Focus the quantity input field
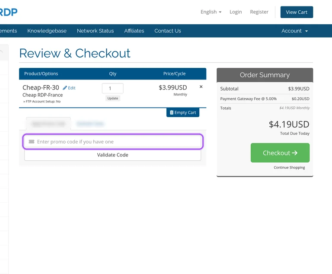Viewport: 332px width, 274px height. [113, 88]
